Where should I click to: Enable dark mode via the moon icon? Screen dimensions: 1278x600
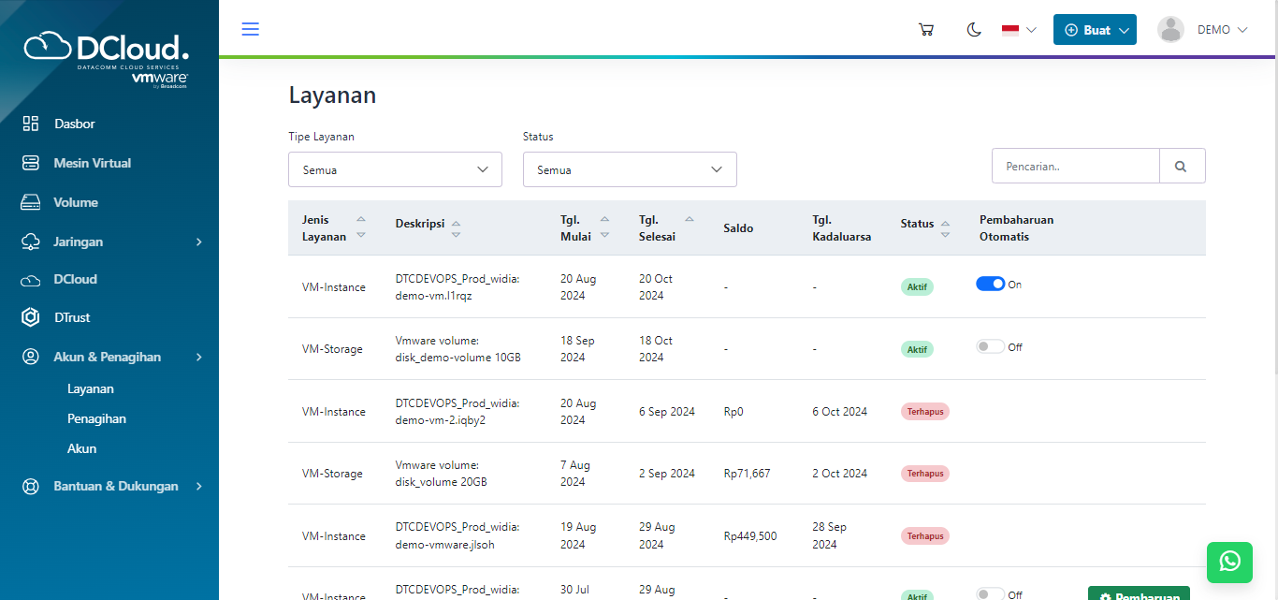974,29
